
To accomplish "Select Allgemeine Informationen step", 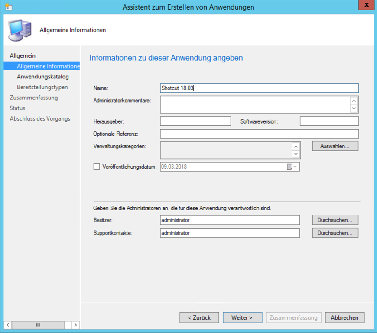I will (x=48, y=66).
